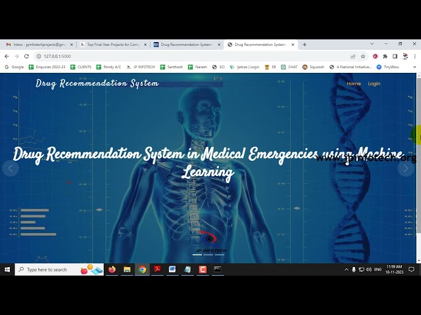
Task: Open the CHAT bookmark
Action: (x=289, y=67)
